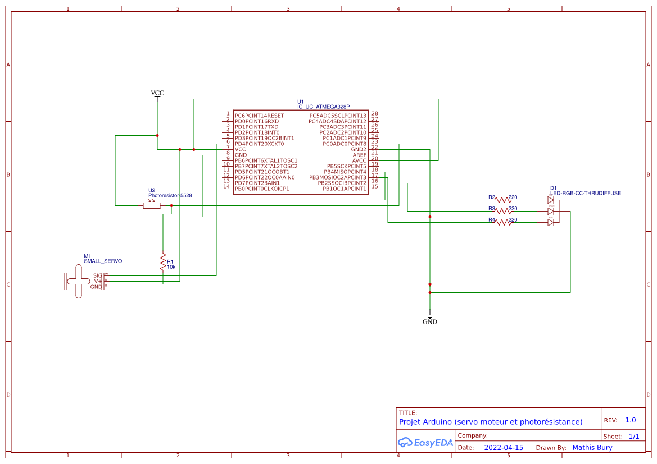
Task: Click resistor R2 220 ohm symbol
Action: (x=504, y=200)
